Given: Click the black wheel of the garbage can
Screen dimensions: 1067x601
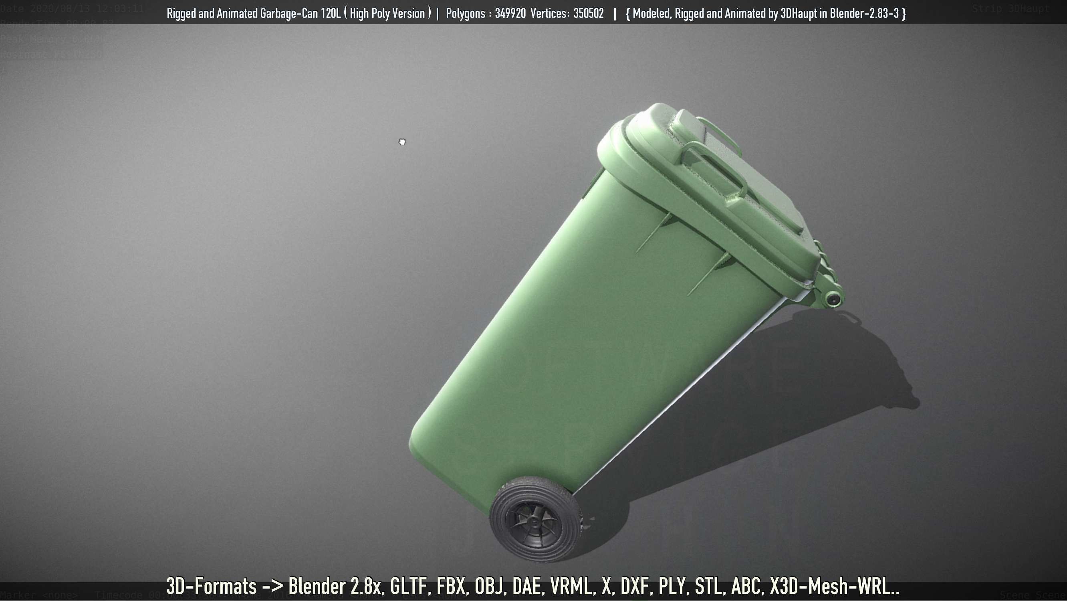Looking at the screenshot, I should (x=536, y=519).
